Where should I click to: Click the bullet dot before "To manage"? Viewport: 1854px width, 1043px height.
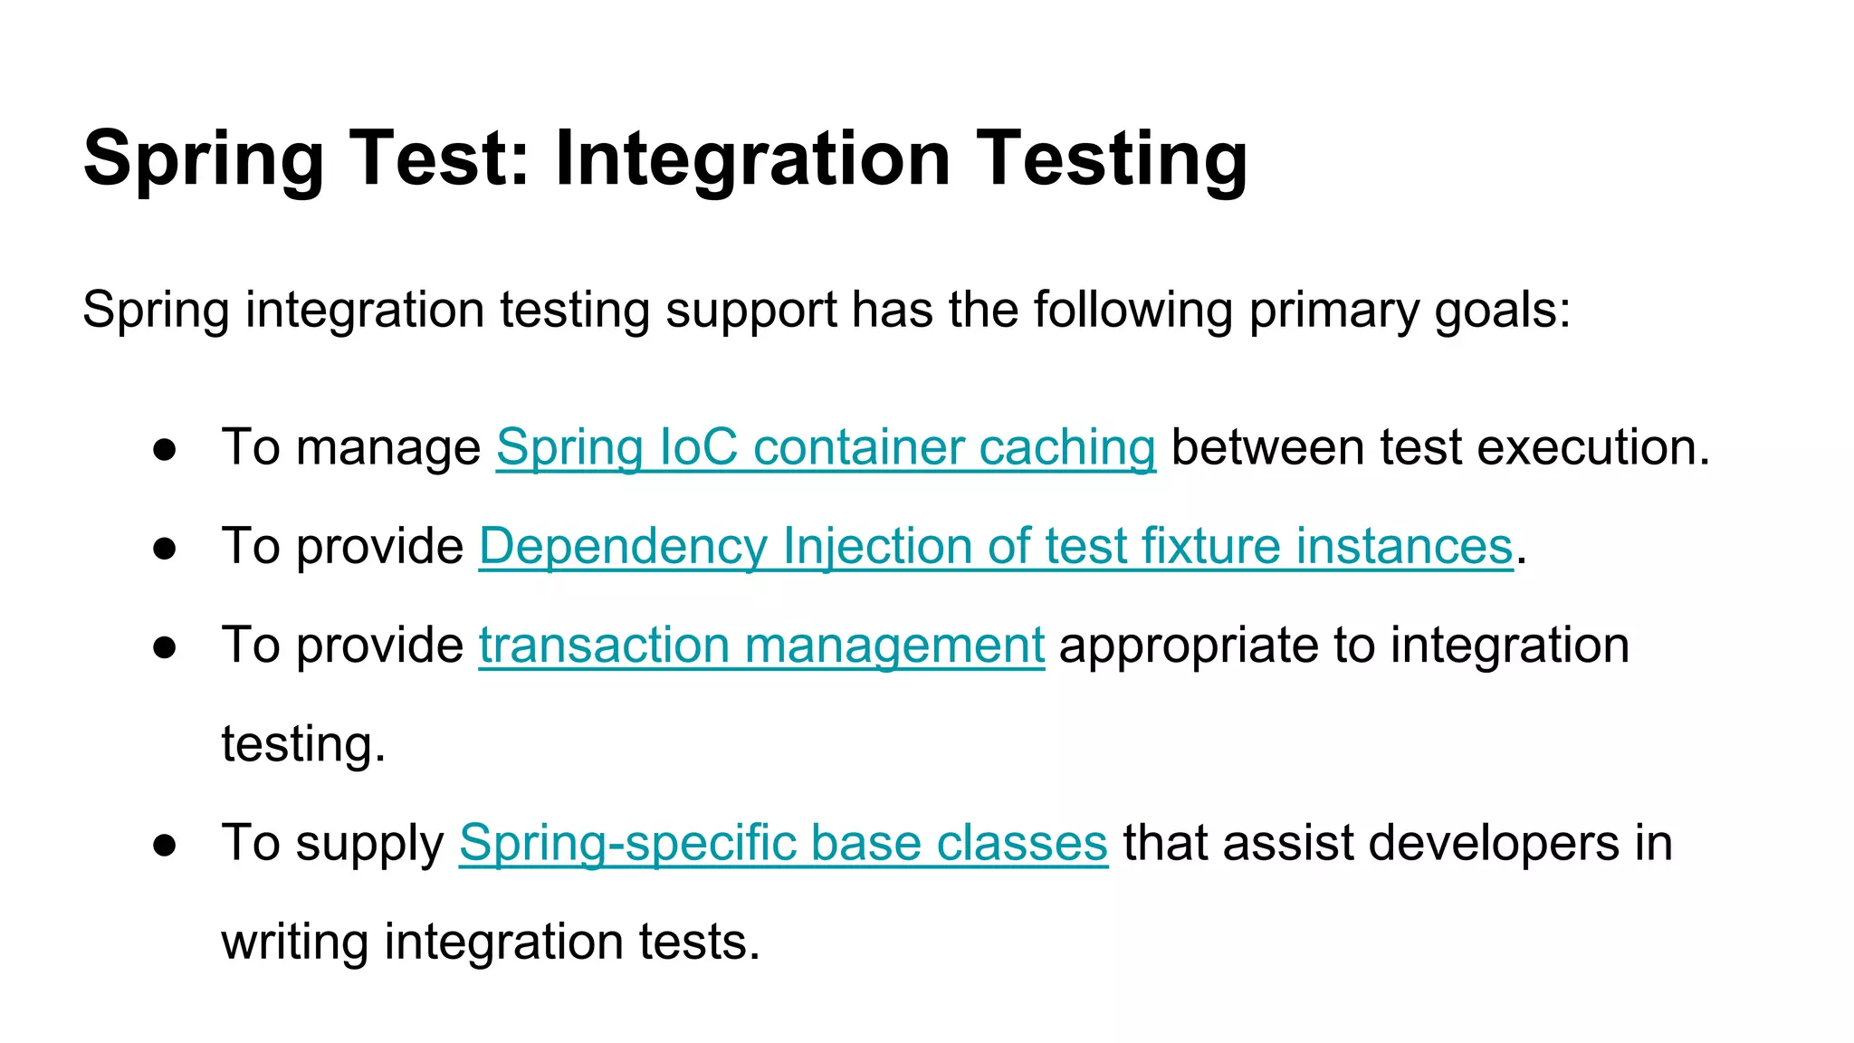(x=165, y=450)
